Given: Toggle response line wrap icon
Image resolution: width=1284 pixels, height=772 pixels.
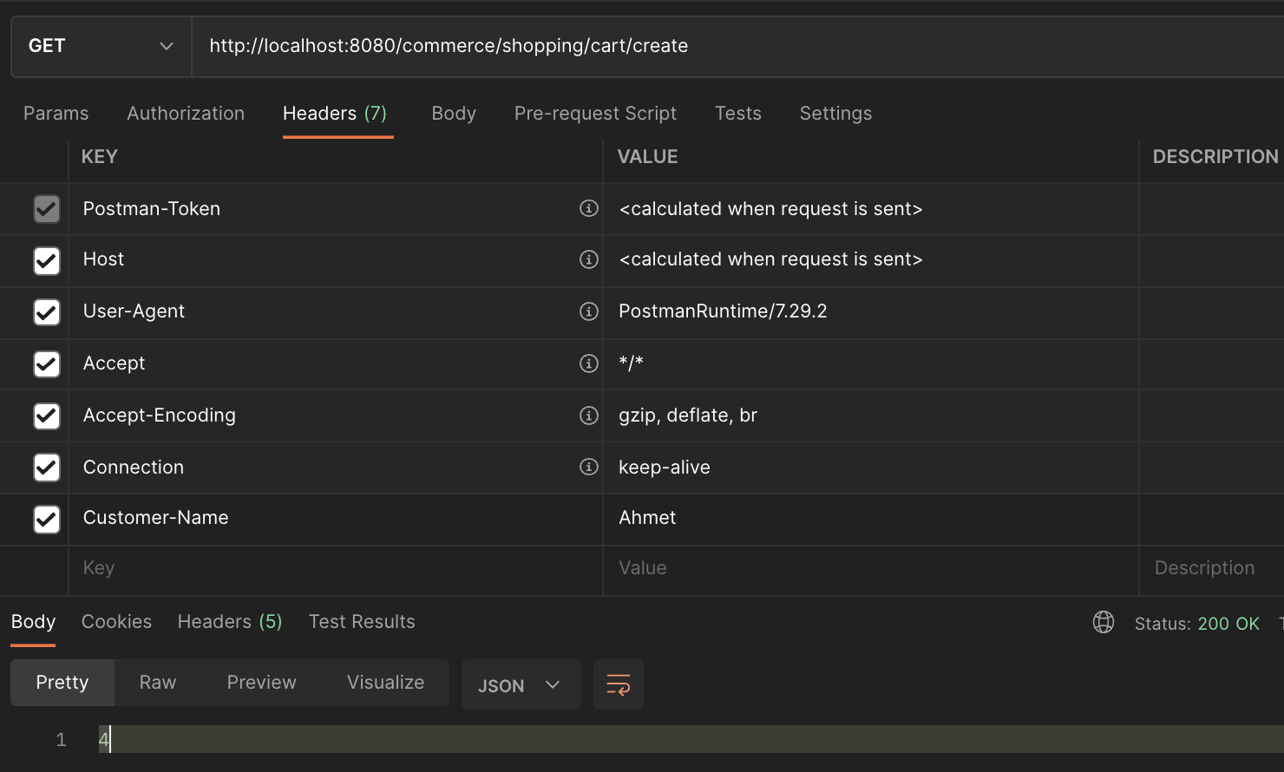Looking at the screenshot, I should point(618,685).
